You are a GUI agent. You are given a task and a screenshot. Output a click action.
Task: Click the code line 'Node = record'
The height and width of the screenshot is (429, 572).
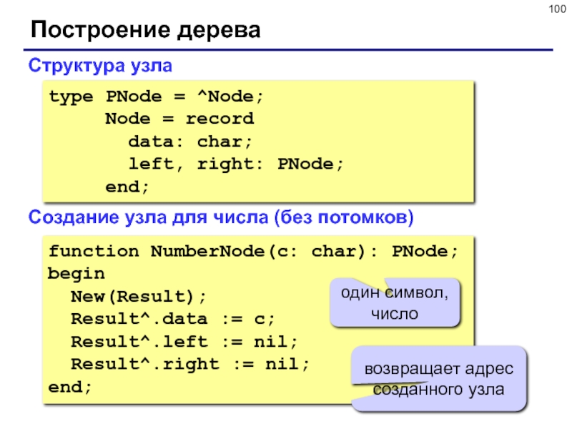pos(179,119)
